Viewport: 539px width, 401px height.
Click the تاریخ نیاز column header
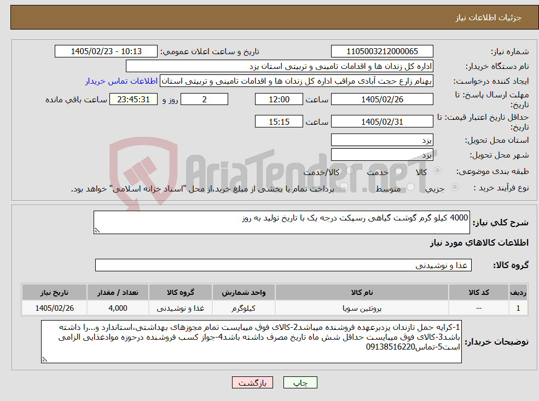point(54,293)
